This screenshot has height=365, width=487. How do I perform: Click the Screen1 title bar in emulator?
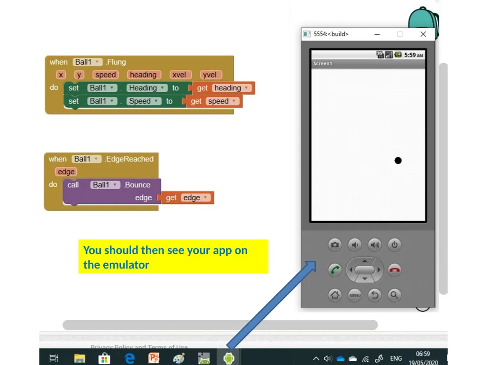pyautogui.click(x=369, y=64)
